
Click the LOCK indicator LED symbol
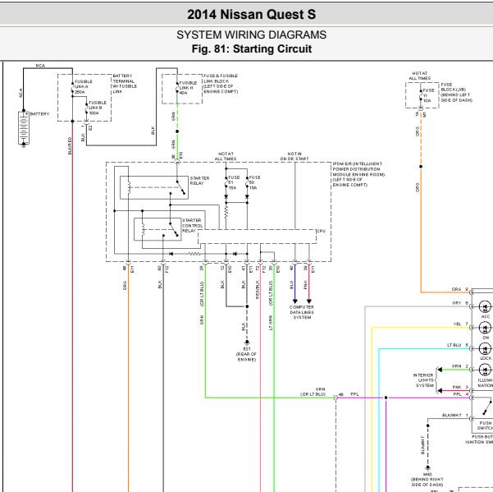pos(485,349)
